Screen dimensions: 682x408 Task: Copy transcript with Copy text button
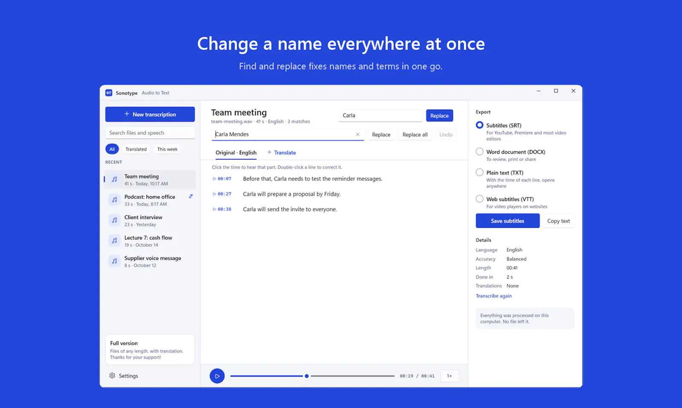(558, 221)
